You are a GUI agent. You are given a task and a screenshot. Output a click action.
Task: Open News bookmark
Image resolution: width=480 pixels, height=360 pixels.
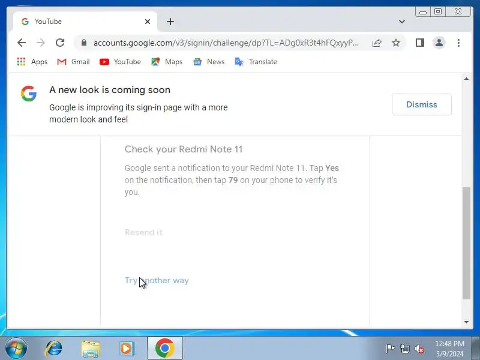209,62
